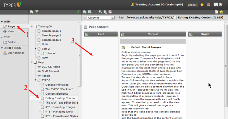228x119 pixels.
Task: Collapse the Help tree node
Action: pyautogui.click(x=32, y=62)
